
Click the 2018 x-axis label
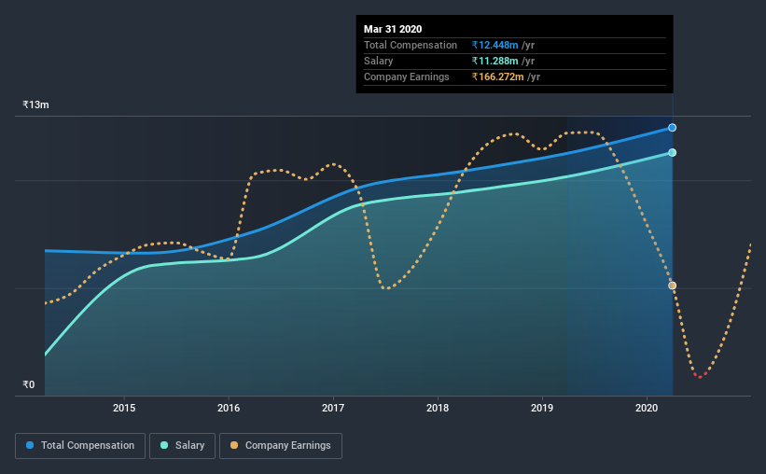(438, 408)
